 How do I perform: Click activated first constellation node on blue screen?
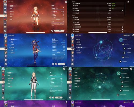(121, 40)
